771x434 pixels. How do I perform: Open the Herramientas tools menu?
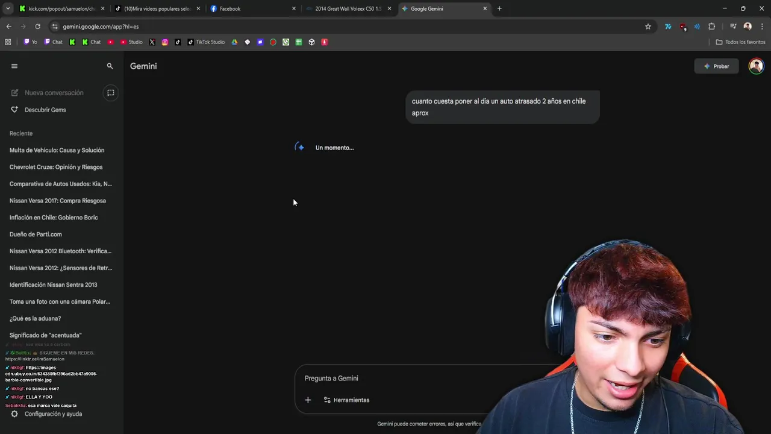[346, 400]
